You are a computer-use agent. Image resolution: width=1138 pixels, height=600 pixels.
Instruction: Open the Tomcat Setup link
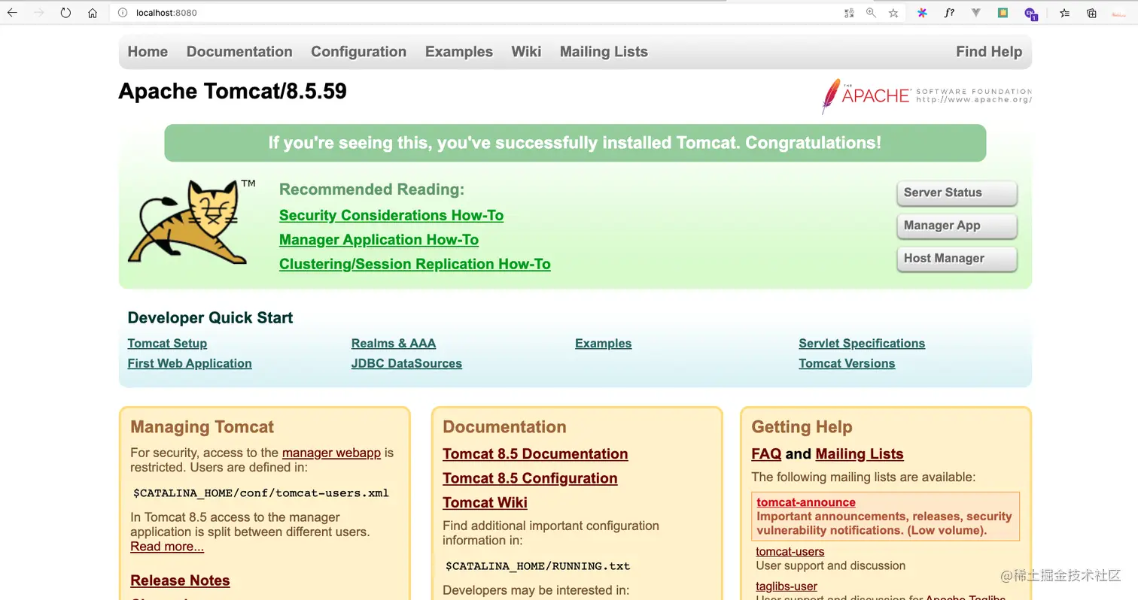click(x=167, y=344)
